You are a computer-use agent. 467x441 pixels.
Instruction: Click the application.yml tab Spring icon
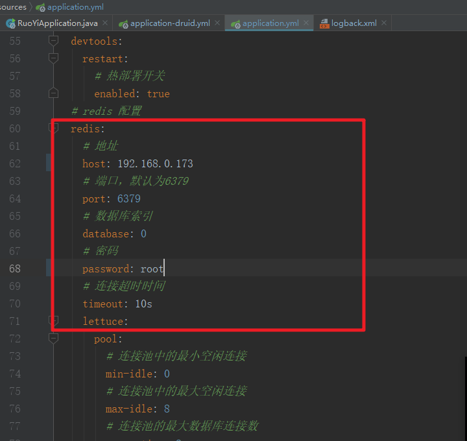(235, 24)
